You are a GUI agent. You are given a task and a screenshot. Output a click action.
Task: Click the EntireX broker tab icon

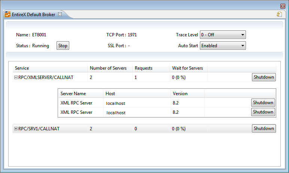(7, 14)
